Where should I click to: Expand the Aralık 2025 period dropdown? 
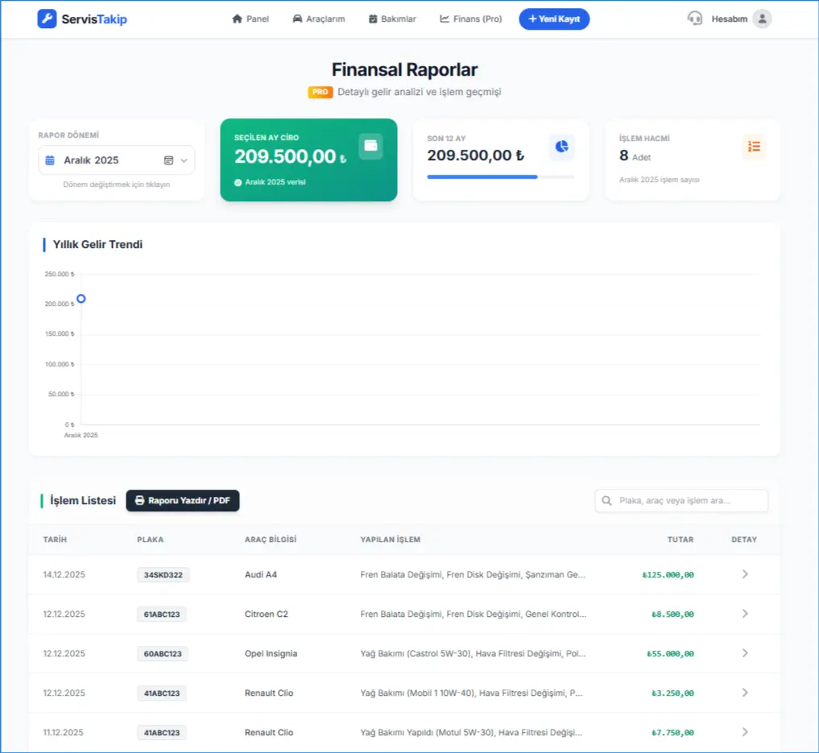pos(184,160)
